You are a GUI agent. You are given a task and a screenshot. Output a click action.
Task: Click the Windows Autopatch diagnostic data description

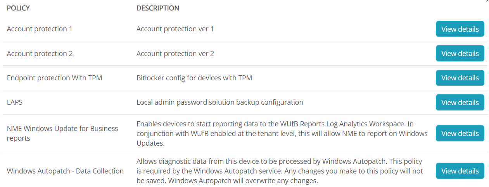tap(280, 171)
